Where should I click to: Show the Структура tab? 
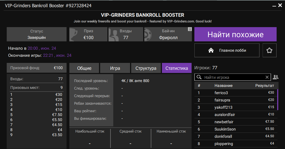pos(146,68)
